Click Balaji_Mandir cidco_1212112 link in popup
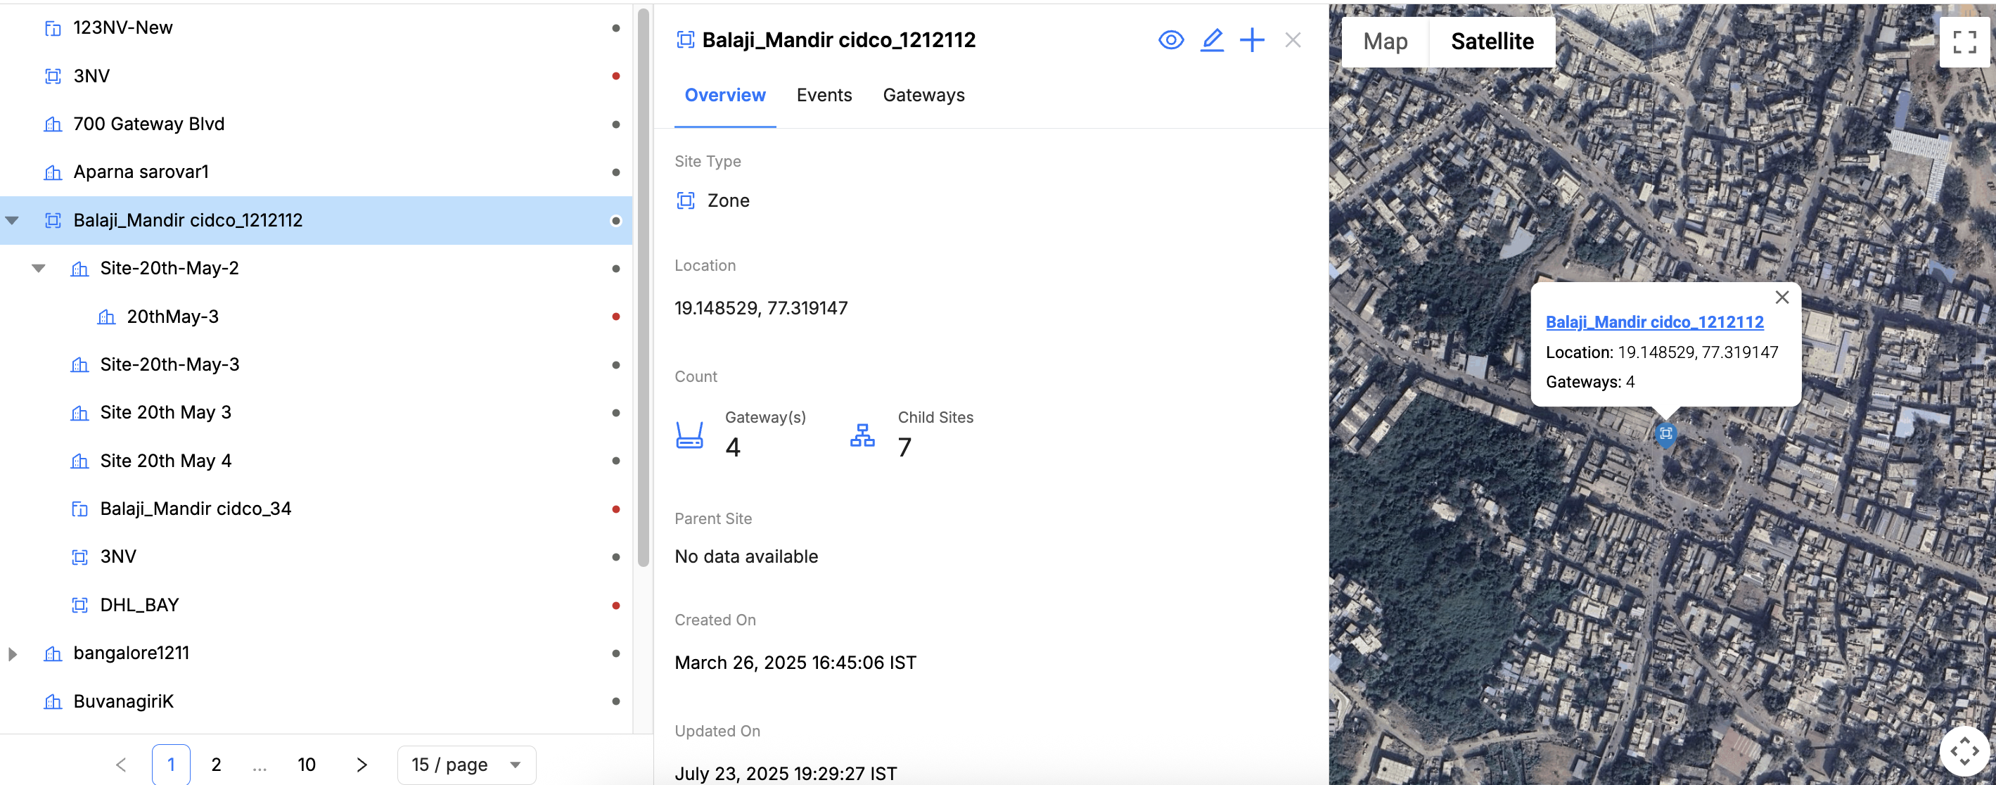The width and height of the screenshot is (1996, 785). click(x=1653, y=322)
